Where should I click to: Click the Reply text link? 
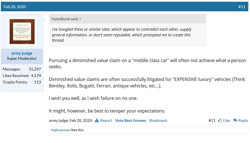[x=243, y=120]
